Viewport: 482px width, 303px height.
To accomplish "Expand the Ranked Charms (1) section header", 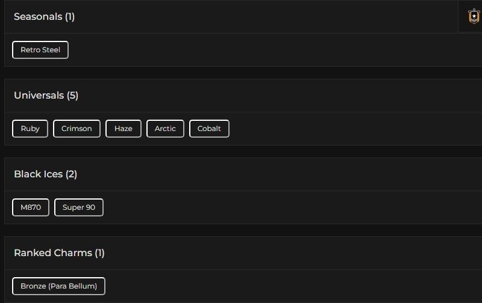I will (x=241, y=253).
